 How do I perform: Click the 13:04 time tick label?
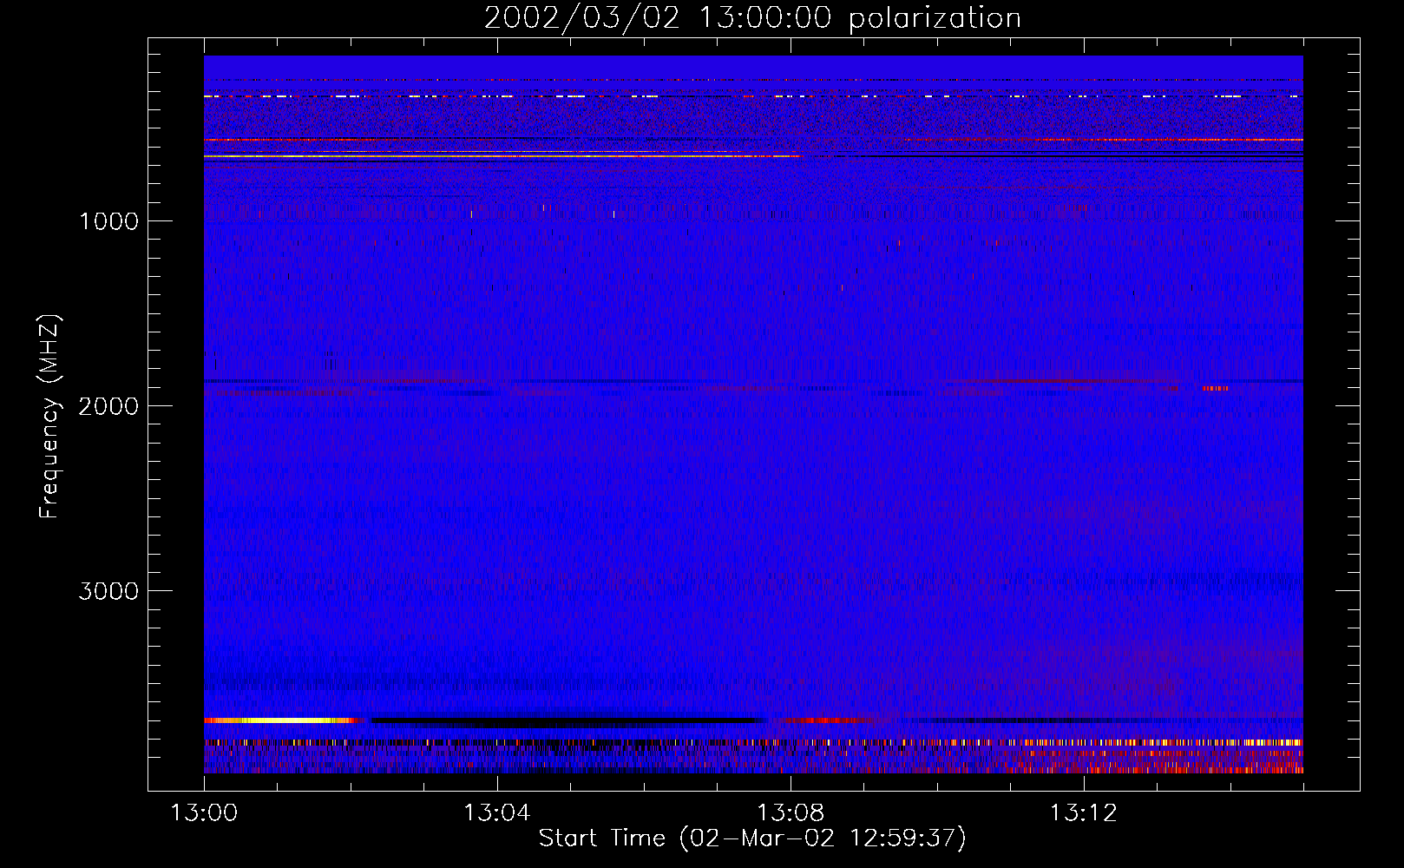pos(496,813)
